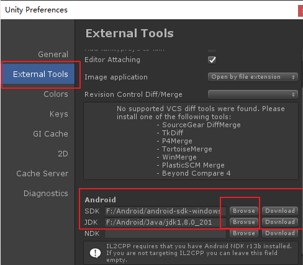Open the Colors preferences section
303x265 pixels.
tap(56, 94)
